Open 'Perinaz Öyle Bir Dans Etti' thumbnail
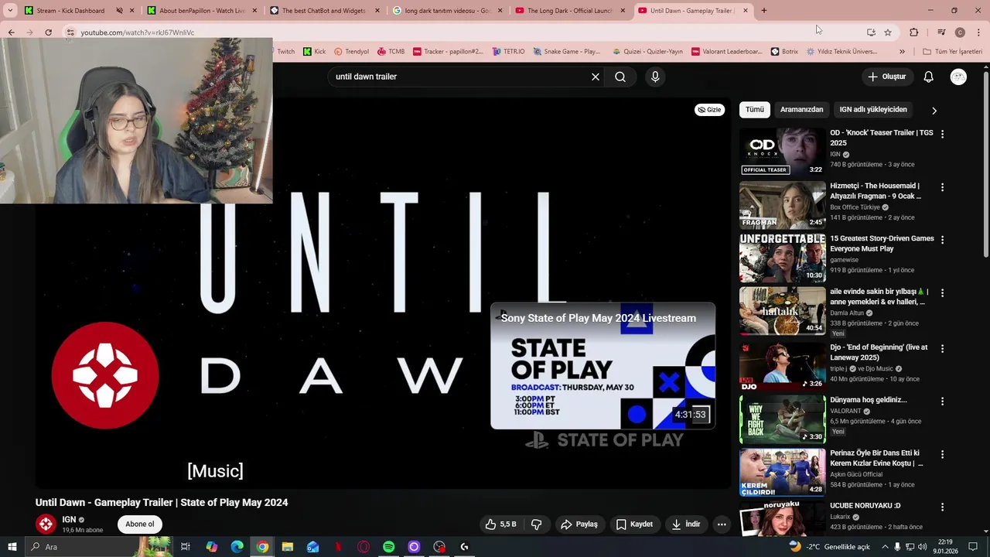Image resolution: width=990 pixels, height=557 pixels. click(x=783, y=472)
